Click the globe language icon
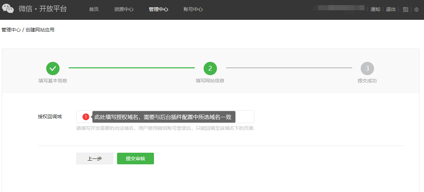Screen dimensions: 424x192 pos(416,10)
